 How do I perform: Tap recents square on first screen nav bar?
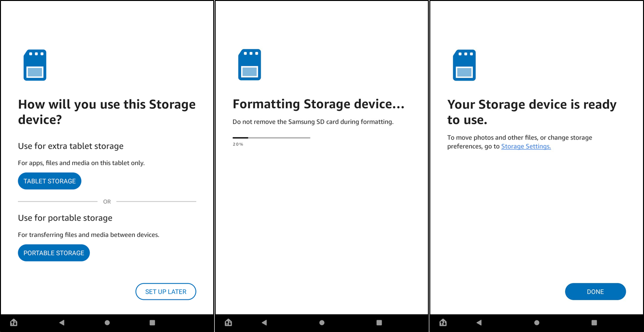coord(152,322)
